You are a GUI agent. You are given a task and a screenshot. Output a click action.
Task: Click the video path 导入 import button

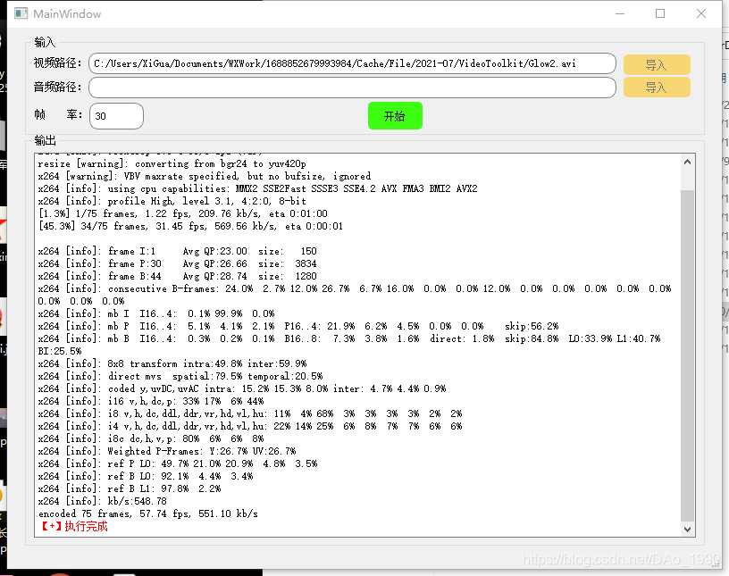click(x=657, y=64)
